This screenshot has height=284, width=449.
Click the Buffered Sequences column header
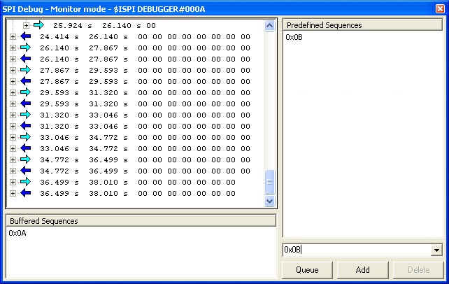click(141, 221)
